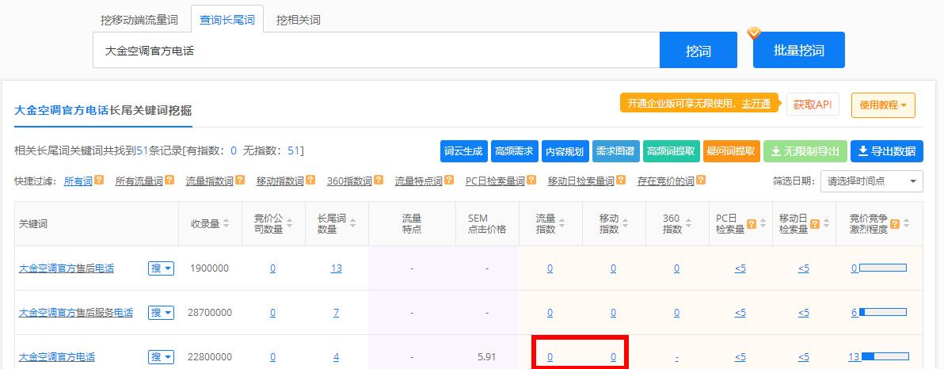Open keyword 大金空调官方电话 in table
Image resolution: width=944 pixels, height=369 pixels.
point(56,357)
